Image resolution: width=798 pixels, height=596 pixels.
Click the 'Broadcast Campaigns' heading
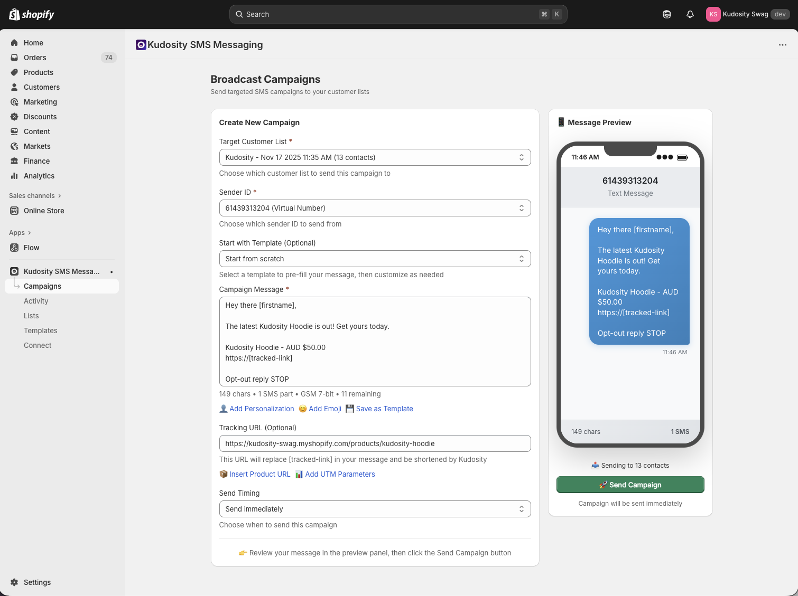(265, 79)
